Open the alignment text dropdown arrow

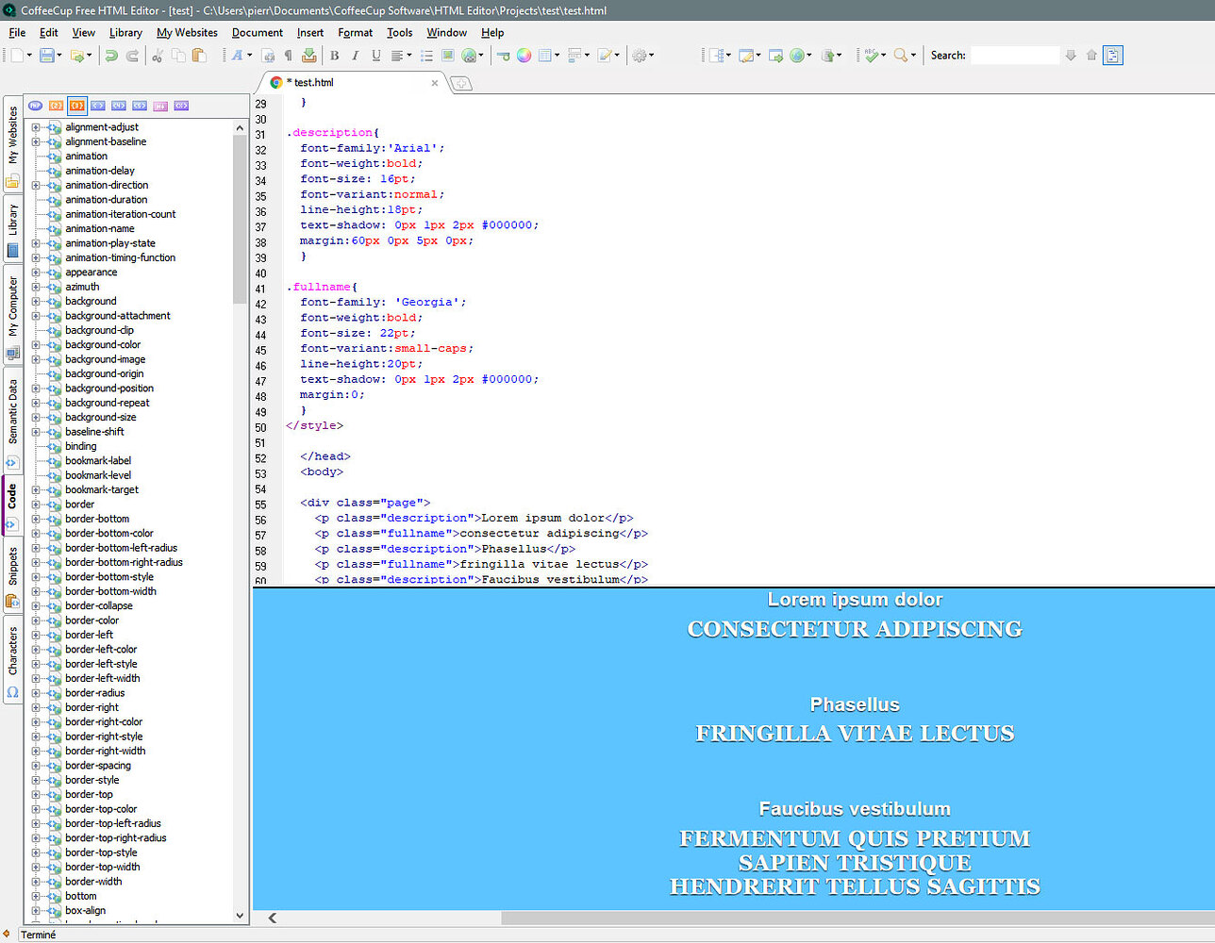coord(408,56)
